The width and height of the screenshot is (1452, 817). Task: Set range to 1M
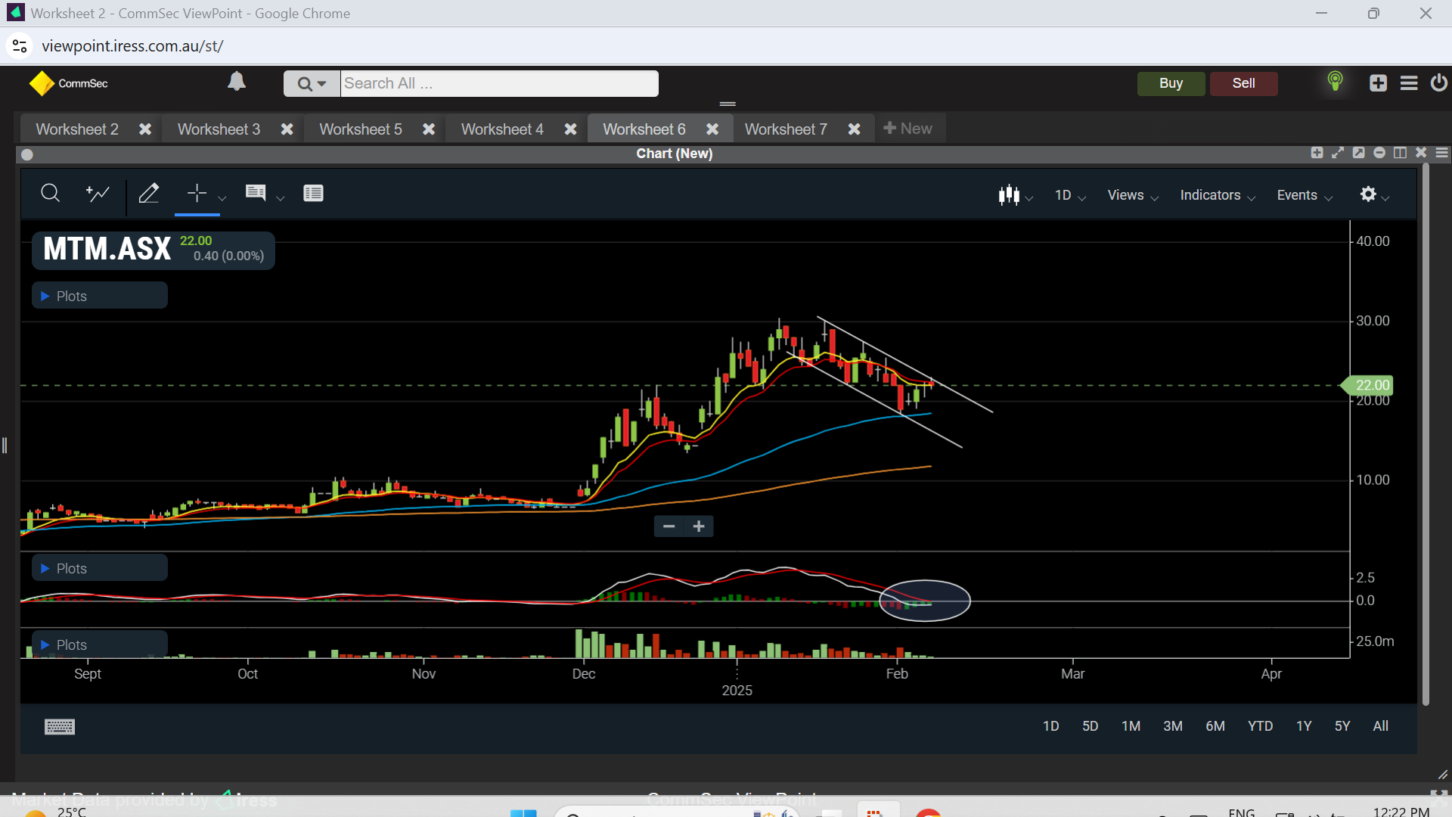click(1131, 726)
